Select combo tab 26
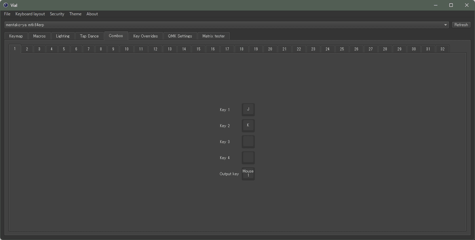 click(x=356, y=49)
